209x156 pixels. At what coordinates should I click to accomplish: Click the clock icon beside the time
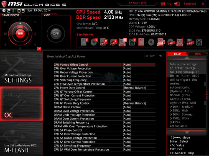tap(4, 10)
